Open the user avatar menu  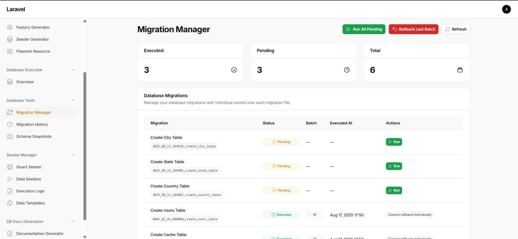pos(507,9)
